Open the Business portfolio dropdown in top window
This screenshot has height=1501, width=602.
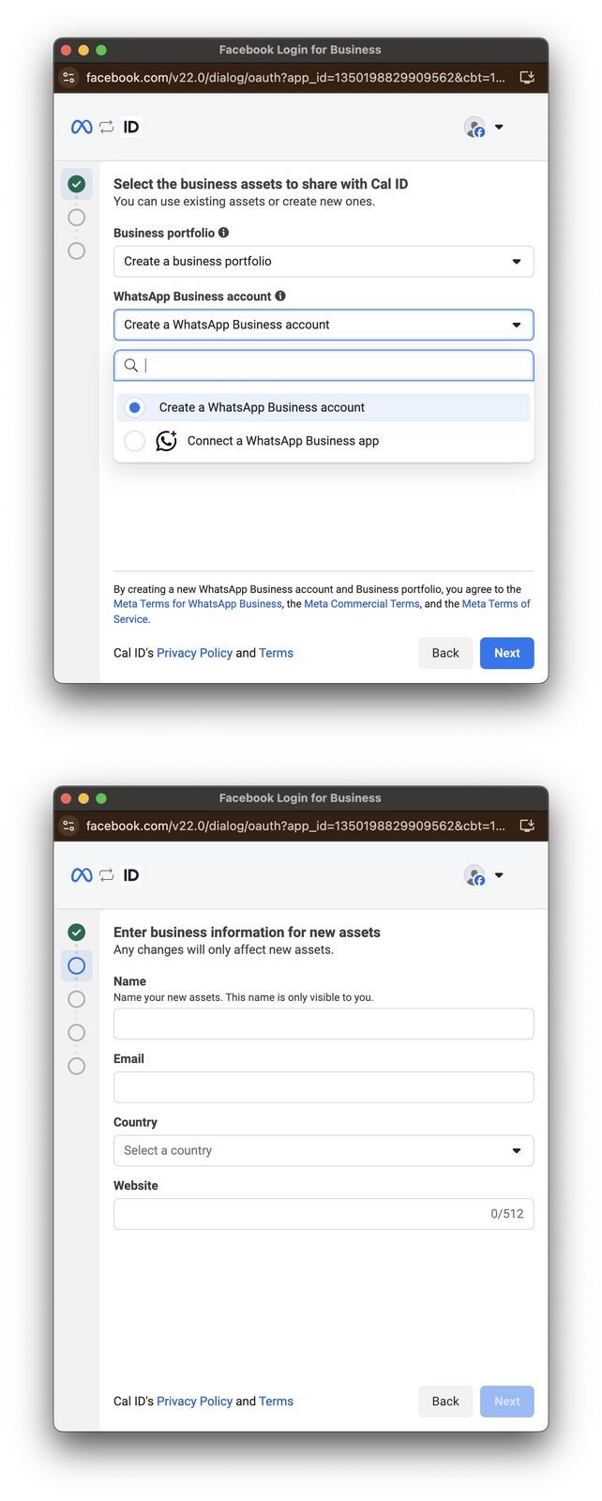(324, 262)
